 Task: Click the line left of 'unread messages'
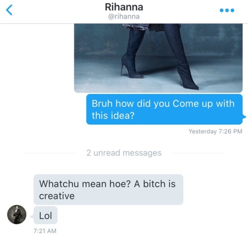[x=51, y=153]
